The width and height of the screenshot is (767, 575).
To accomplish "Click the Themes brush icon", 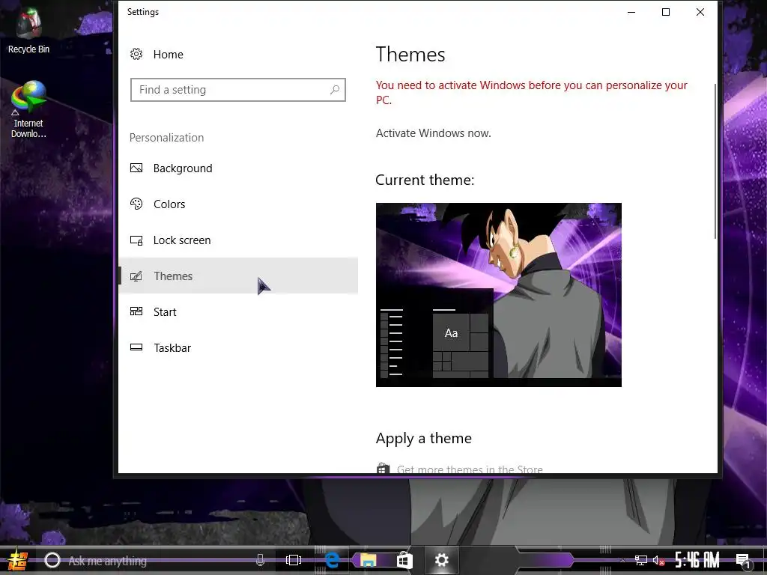I will [136, 276].
